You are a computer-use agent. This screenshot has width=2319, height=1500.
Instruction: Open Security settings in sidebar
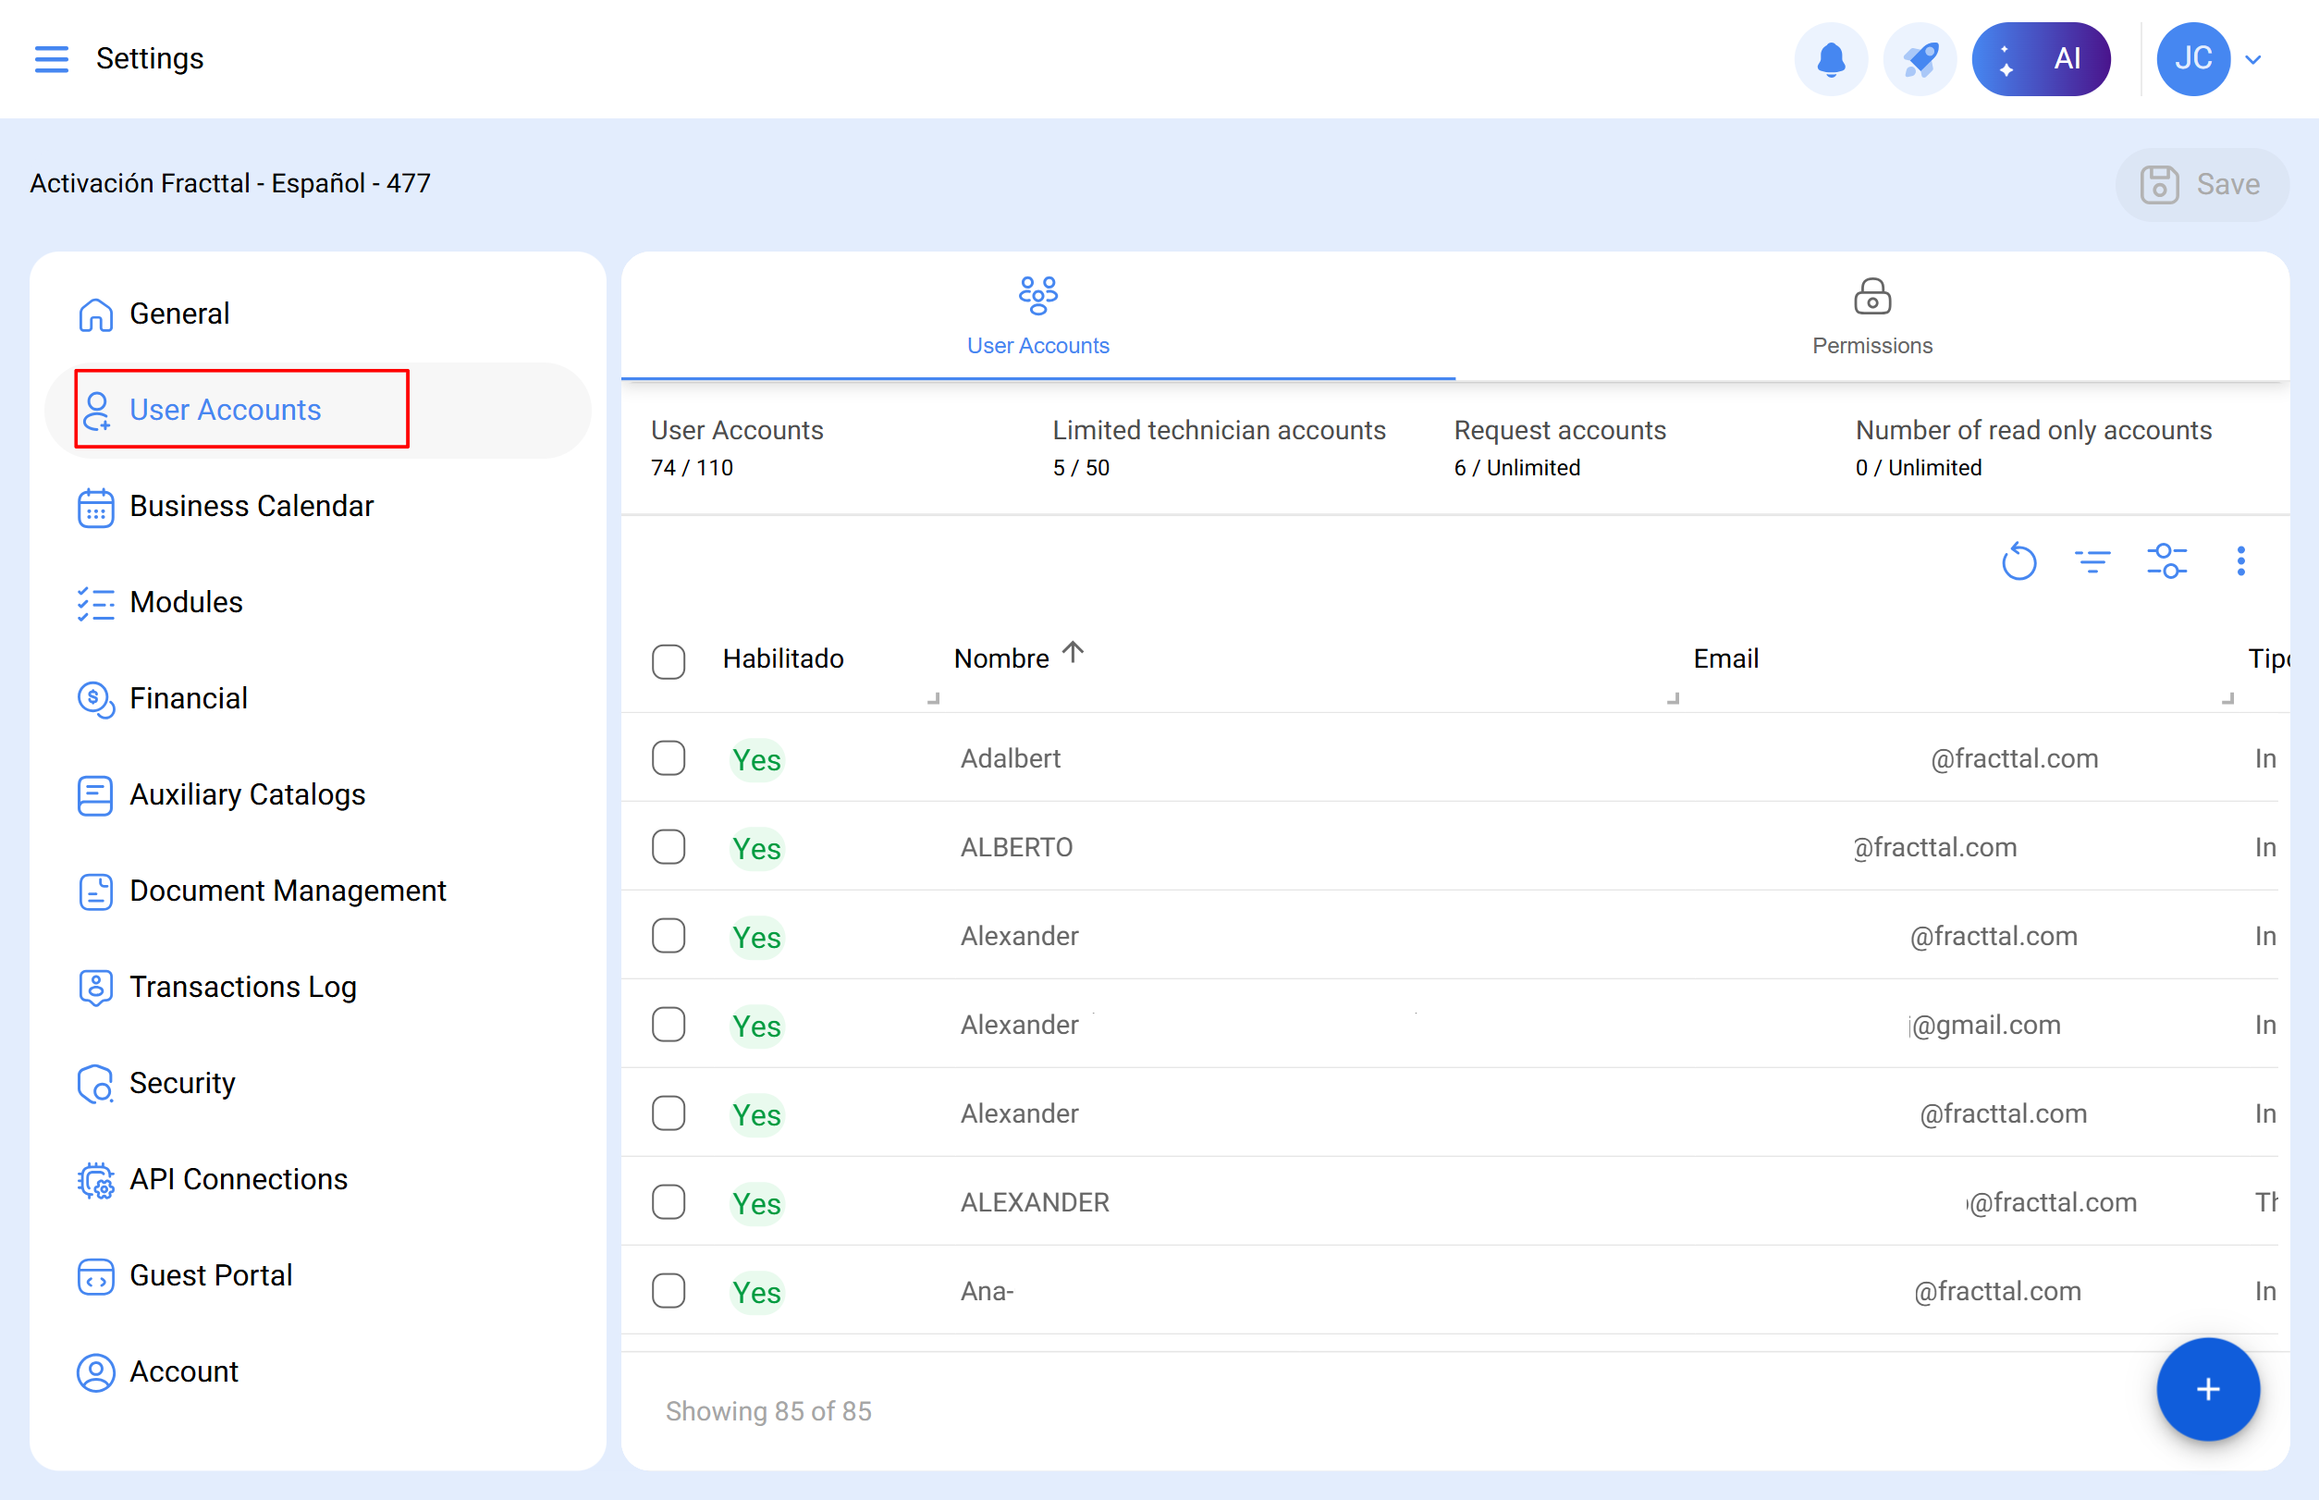[182, 1083]
